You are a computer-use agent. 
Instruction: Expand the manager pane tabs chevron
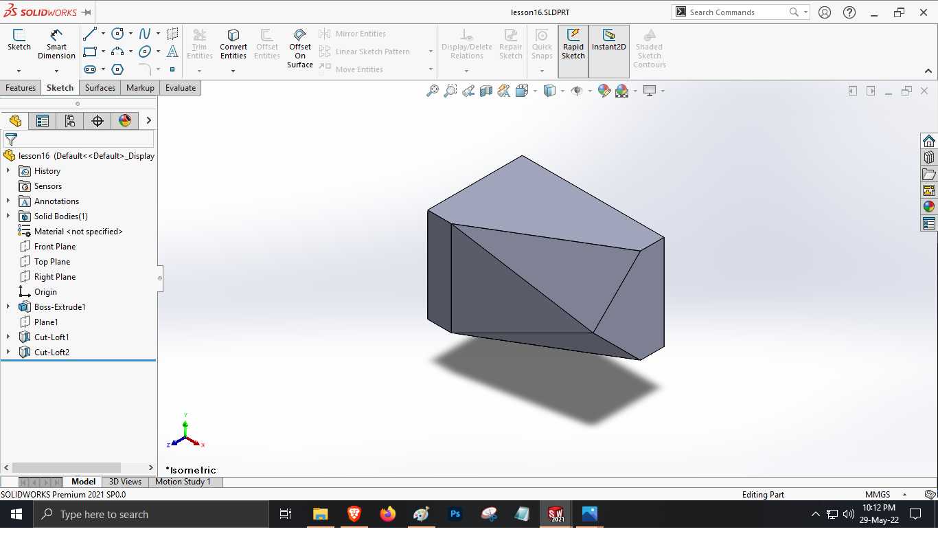click(x=148, y=121)
